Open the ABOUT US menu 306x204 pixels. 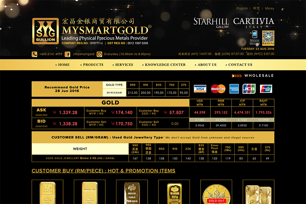205,65
